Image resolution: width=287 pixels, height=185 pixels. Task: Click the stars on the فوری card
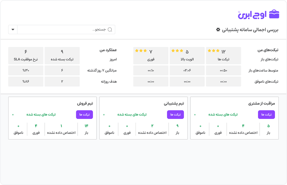(x=141, y=51)
